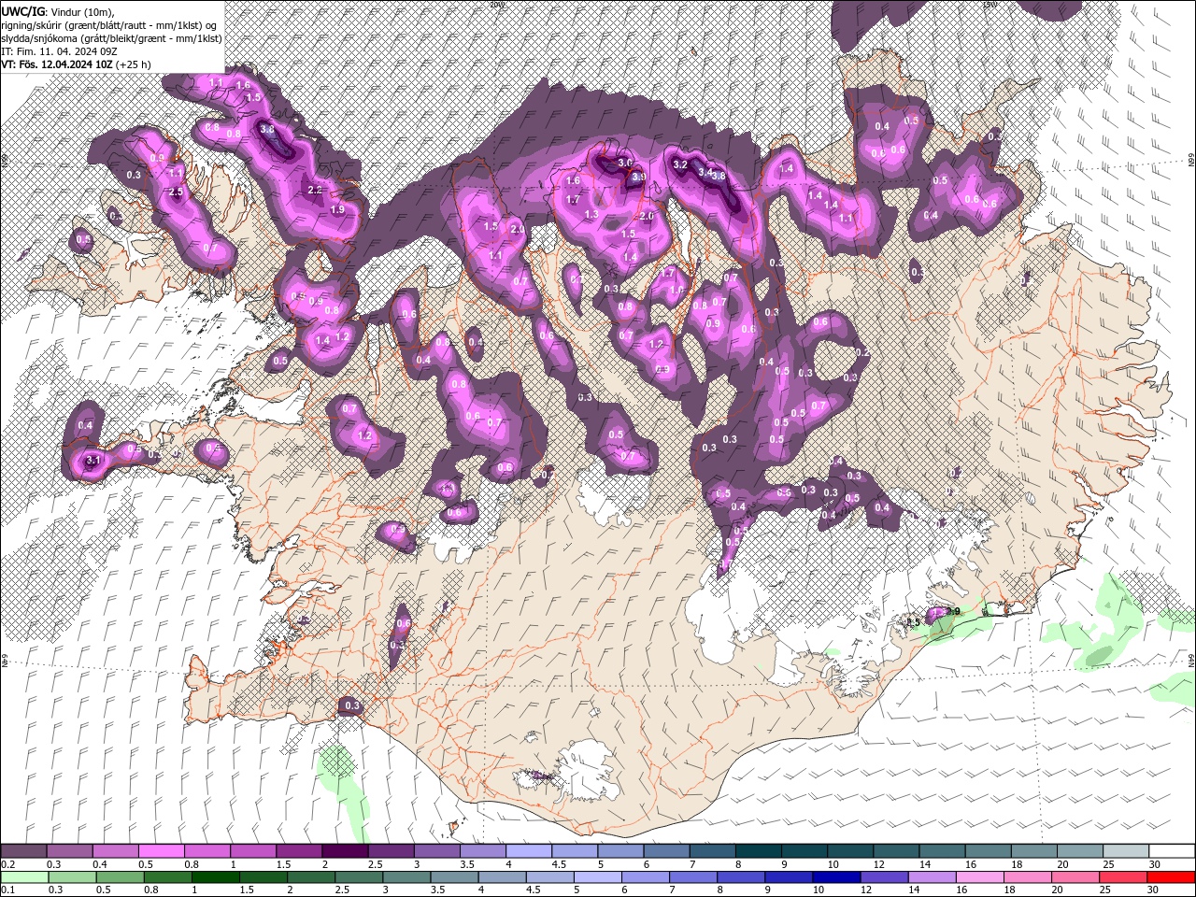Viewport: 1196px width, 897px height.
Task: Click the '3.2' snowfall value on the map
Action: pos(680,164)
